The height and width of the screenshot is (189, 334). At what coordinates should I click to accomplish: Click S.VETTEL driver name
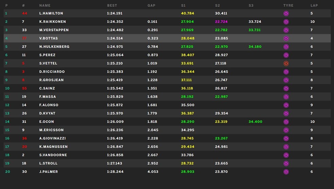coord(49,63)
